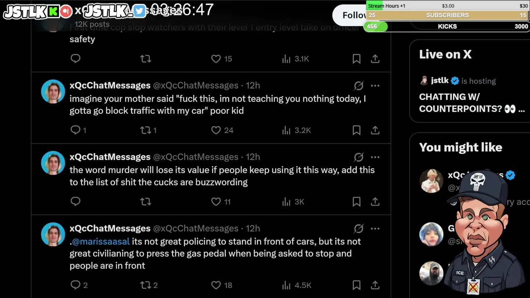Open the @marissaasal mention link
The height and width of the screenshot is (298, 530).
coord(101,241)
